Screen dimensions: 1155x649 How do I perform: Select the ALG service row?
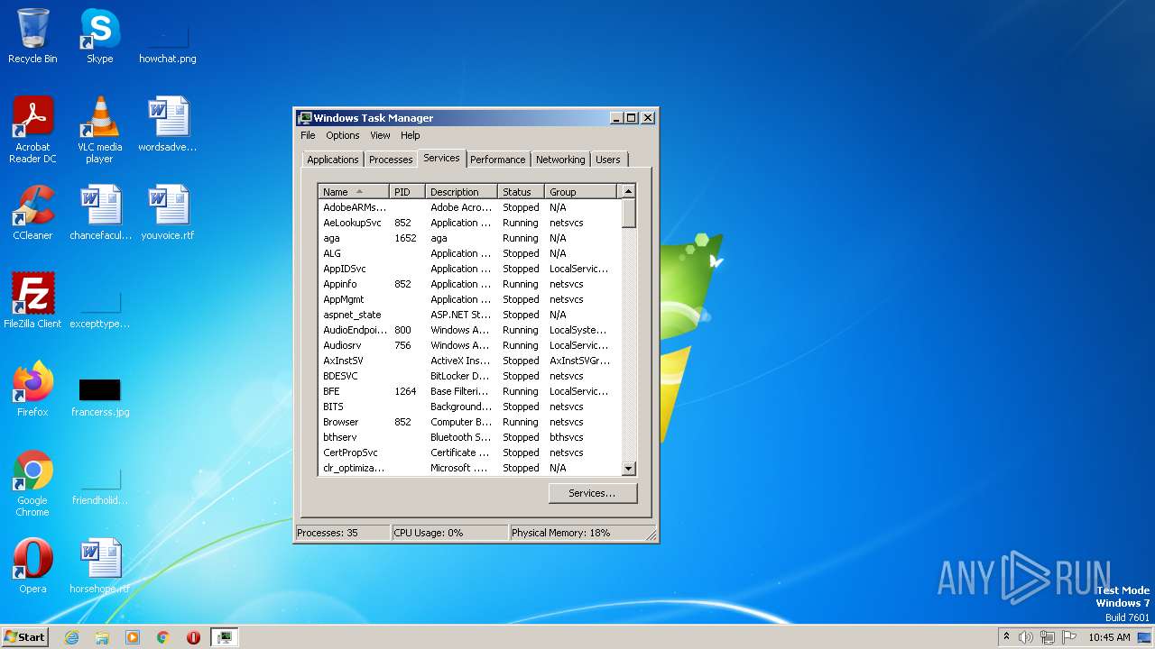470,253
